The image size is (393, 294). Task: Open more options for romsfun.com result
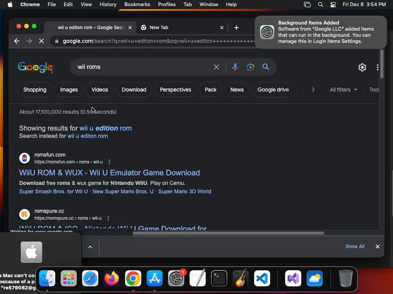pyautogui.click(x=109, y=162)
